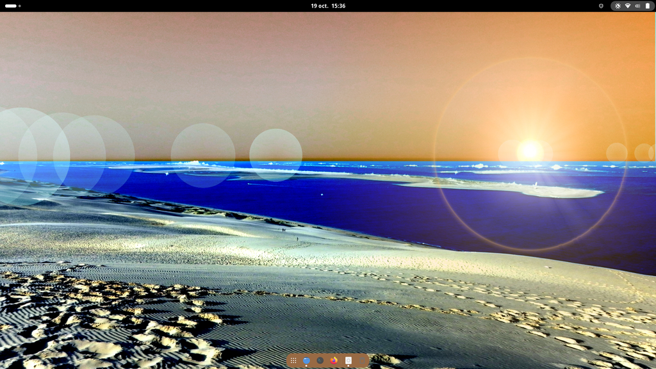This screenshot has width=656, height=369.
Task: Expand the system status menu pill at top-right
Action: click(632, 6)
